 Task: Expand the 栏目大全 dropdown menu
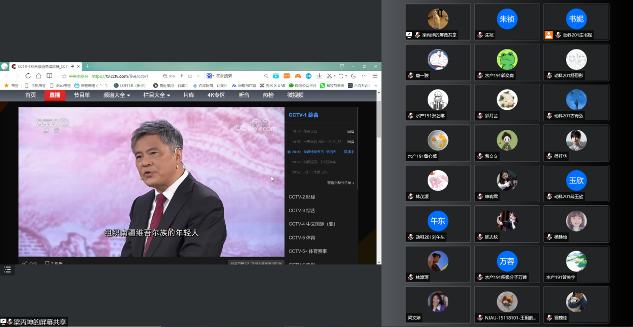pos(157,95)
